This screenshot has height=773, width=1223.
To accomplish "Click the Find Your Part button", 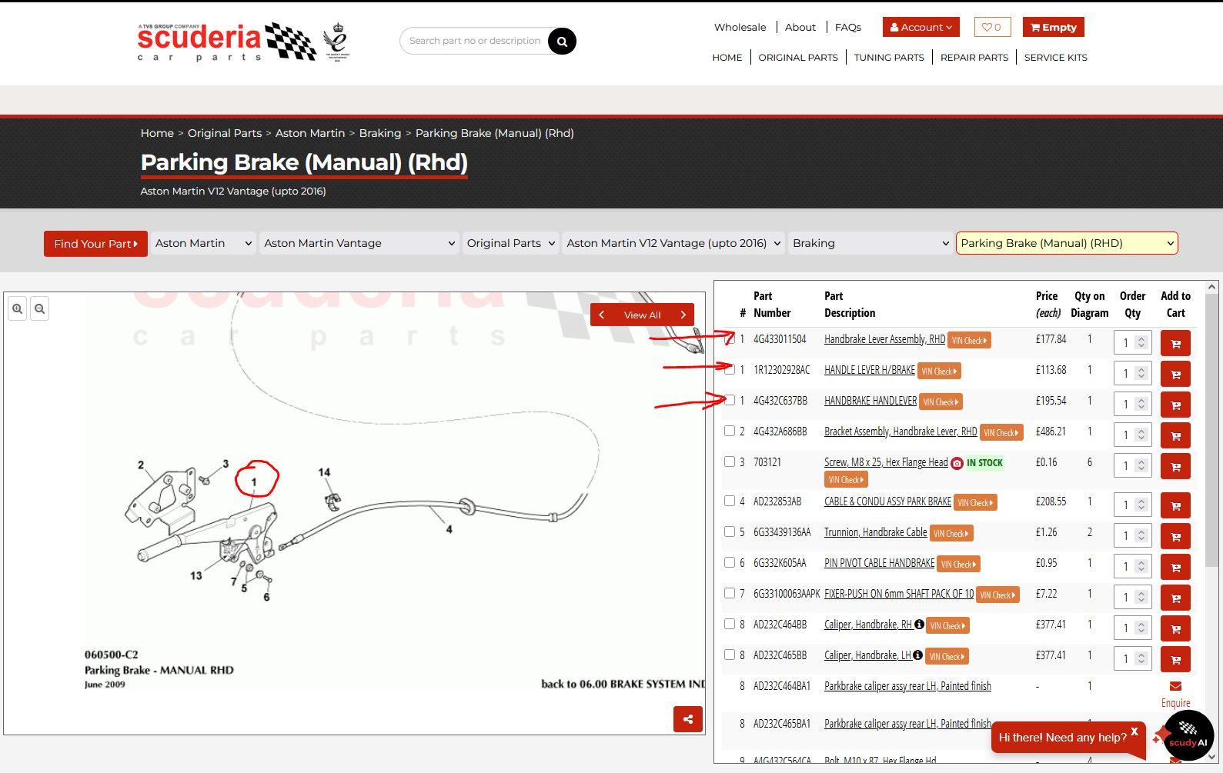I will point(95,244).
